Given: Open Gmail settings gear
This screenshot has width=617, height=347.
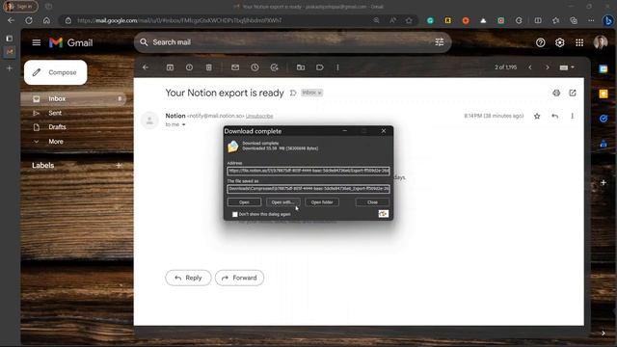Looking at the screenshot, I should click(559, 42).
